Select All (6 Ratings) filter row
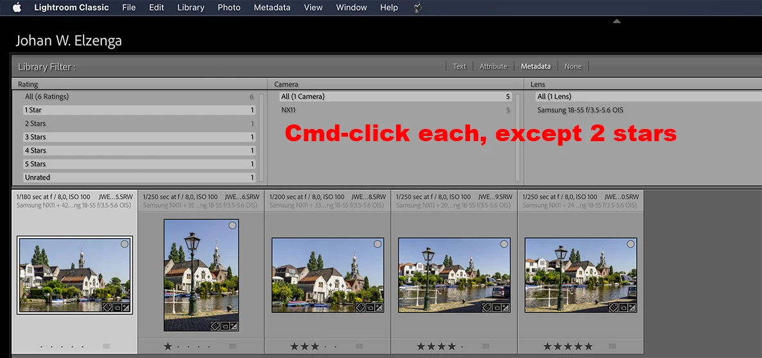762x358 pixels. click(139, 97)
